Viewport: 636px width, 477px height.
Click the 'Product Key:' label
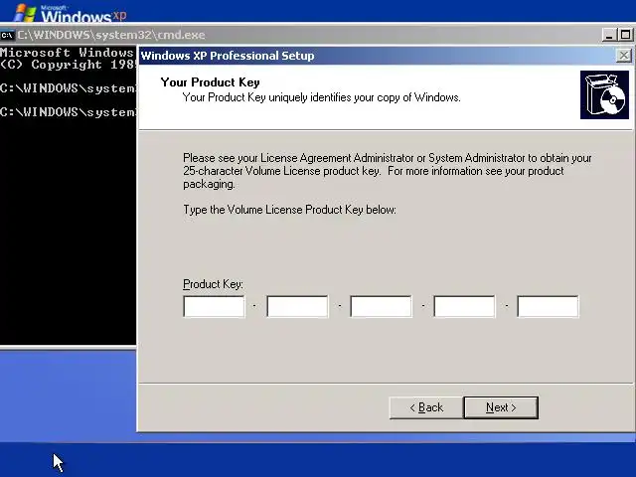(213, 284)
